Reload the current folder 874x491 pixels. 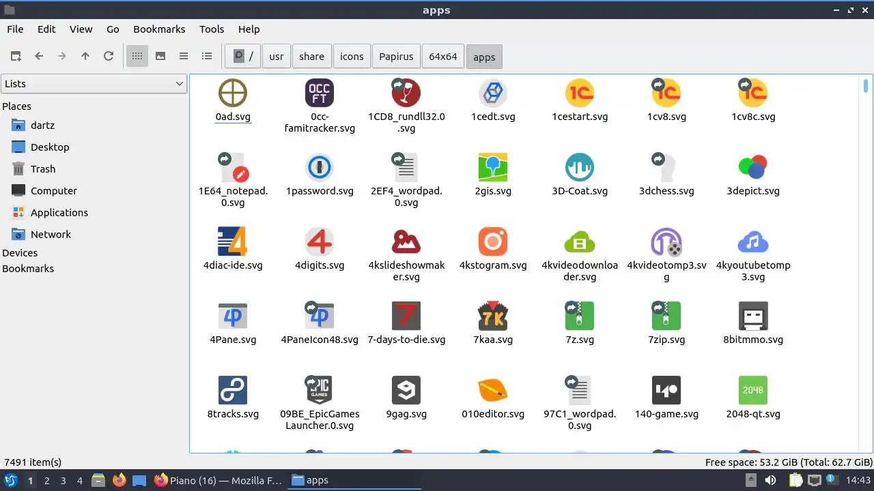click(109, 57)
